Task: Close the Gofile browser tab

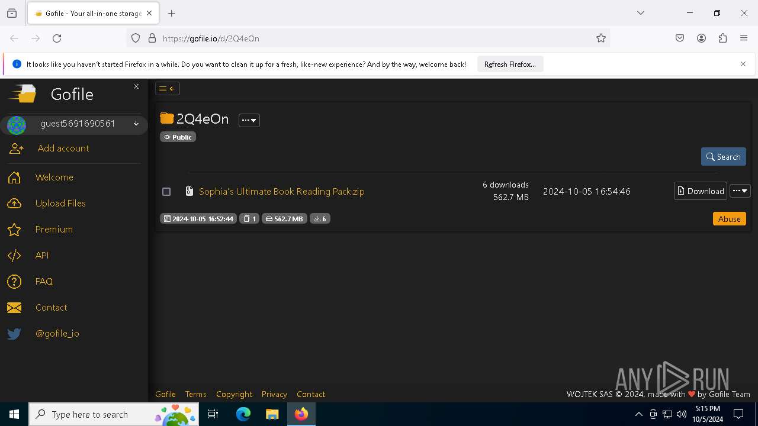Action: pos(149,13)
